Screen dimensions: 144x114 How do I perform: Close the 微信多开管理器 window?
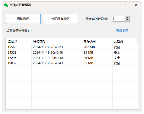point(136,5)
